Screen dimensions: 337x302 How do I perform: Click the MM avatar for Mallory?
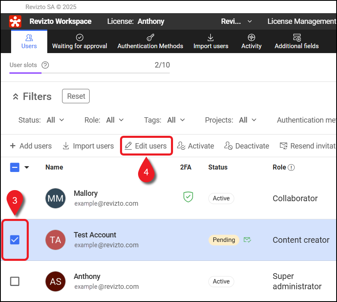(55, 198)
